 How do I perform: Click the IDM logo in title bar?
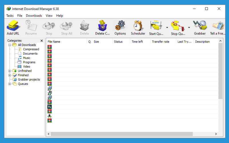pos(9,9)
